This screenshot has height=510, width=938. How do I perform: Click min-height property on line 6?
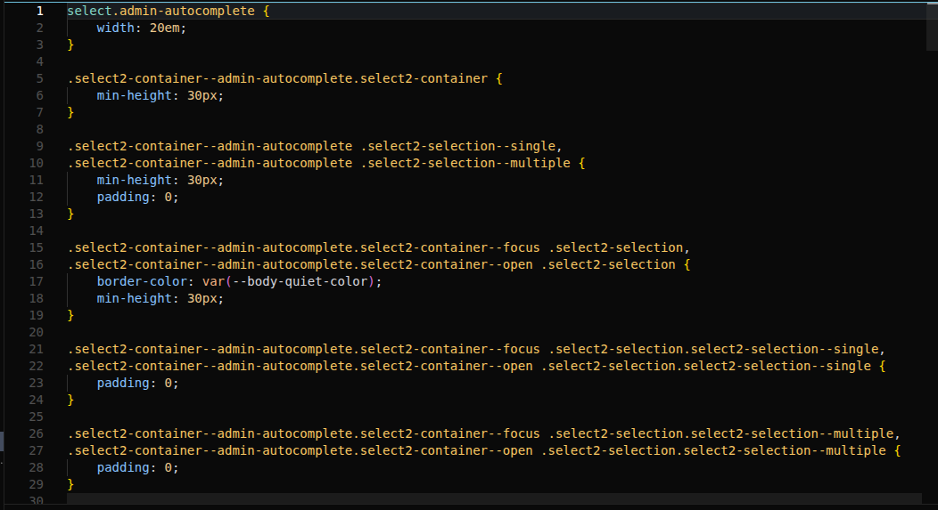point(134,95)
